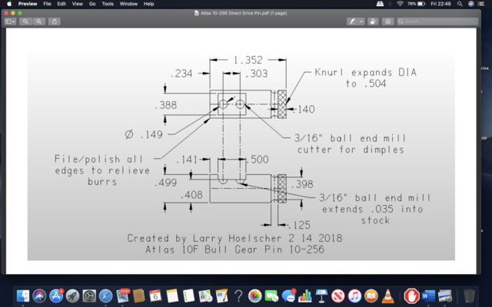
Task: Open Finder from the Dock
Action: [x=22, y=295]
